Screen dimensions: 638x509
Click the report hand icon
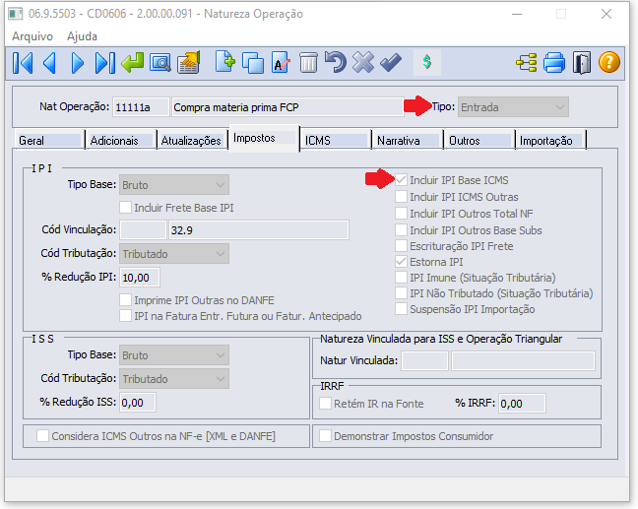click(x=189, y=62)
